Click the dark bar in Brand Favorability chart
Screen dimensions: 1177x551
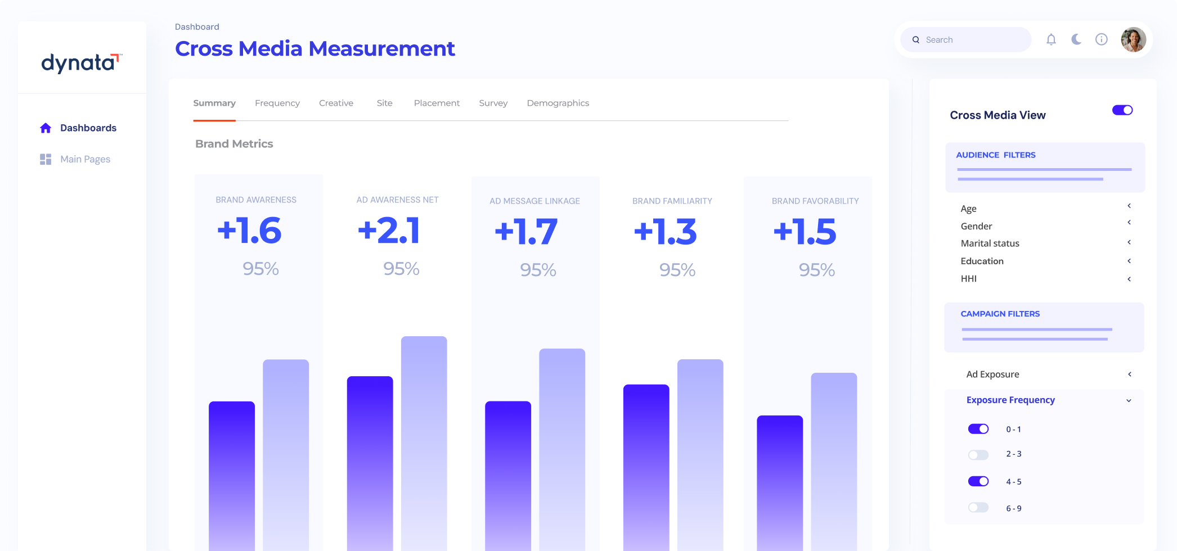pyautogui.click(x=780, y=483)
